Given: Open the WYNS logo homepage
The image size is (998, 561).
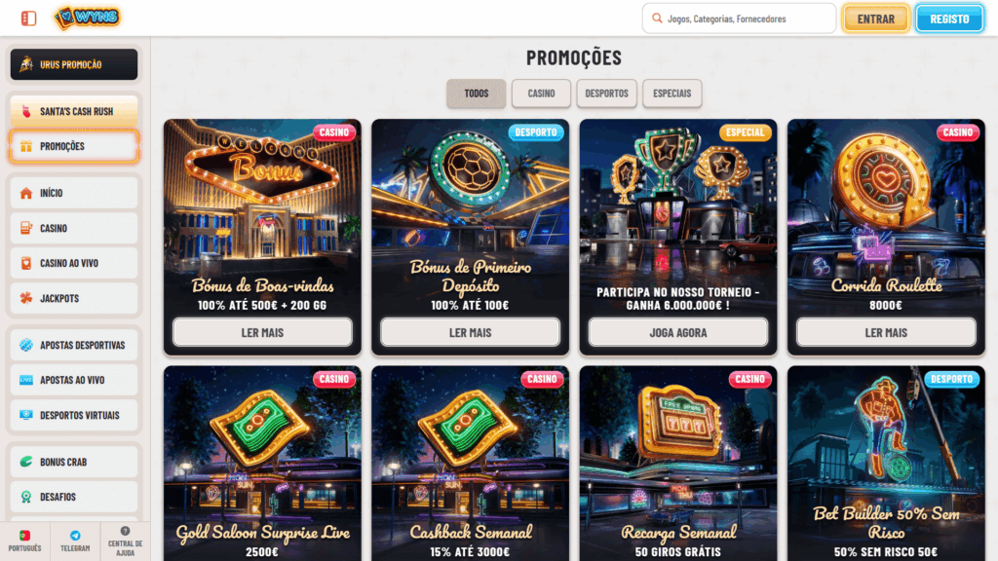Looking at the screenshot, I should pyautogui.click(x=87, y=18).
